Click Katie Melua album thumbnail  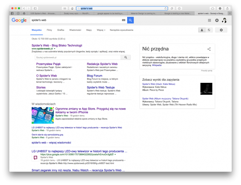pos(206,89)
